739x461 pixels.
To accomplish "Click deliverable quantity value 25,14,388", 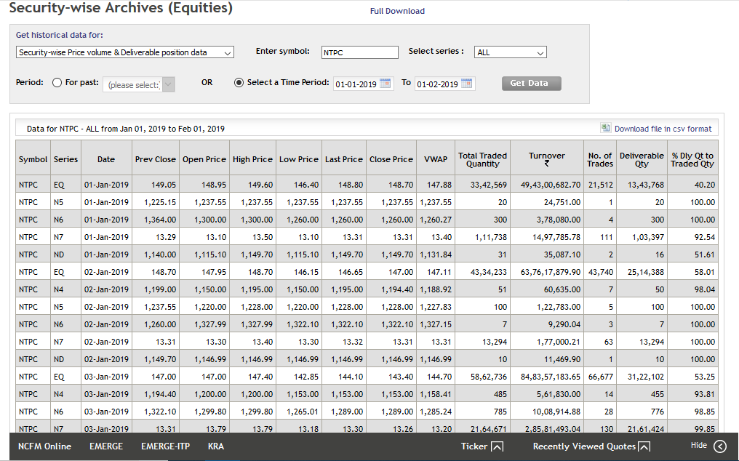I will (x=646, y=272).
